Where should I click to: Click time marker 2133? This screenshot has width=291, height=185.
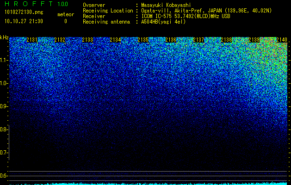[87, 40]
